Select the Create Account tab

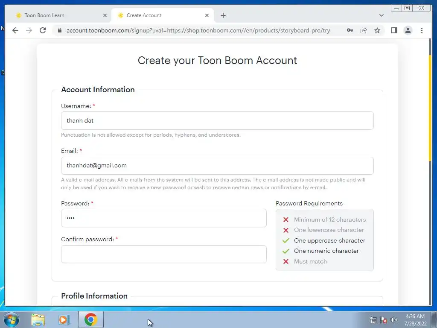click(x=163, y=15)
